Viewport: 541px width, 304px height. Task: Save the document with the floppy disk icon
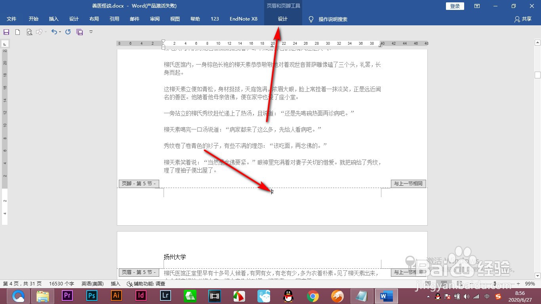[x=6, y=32]
